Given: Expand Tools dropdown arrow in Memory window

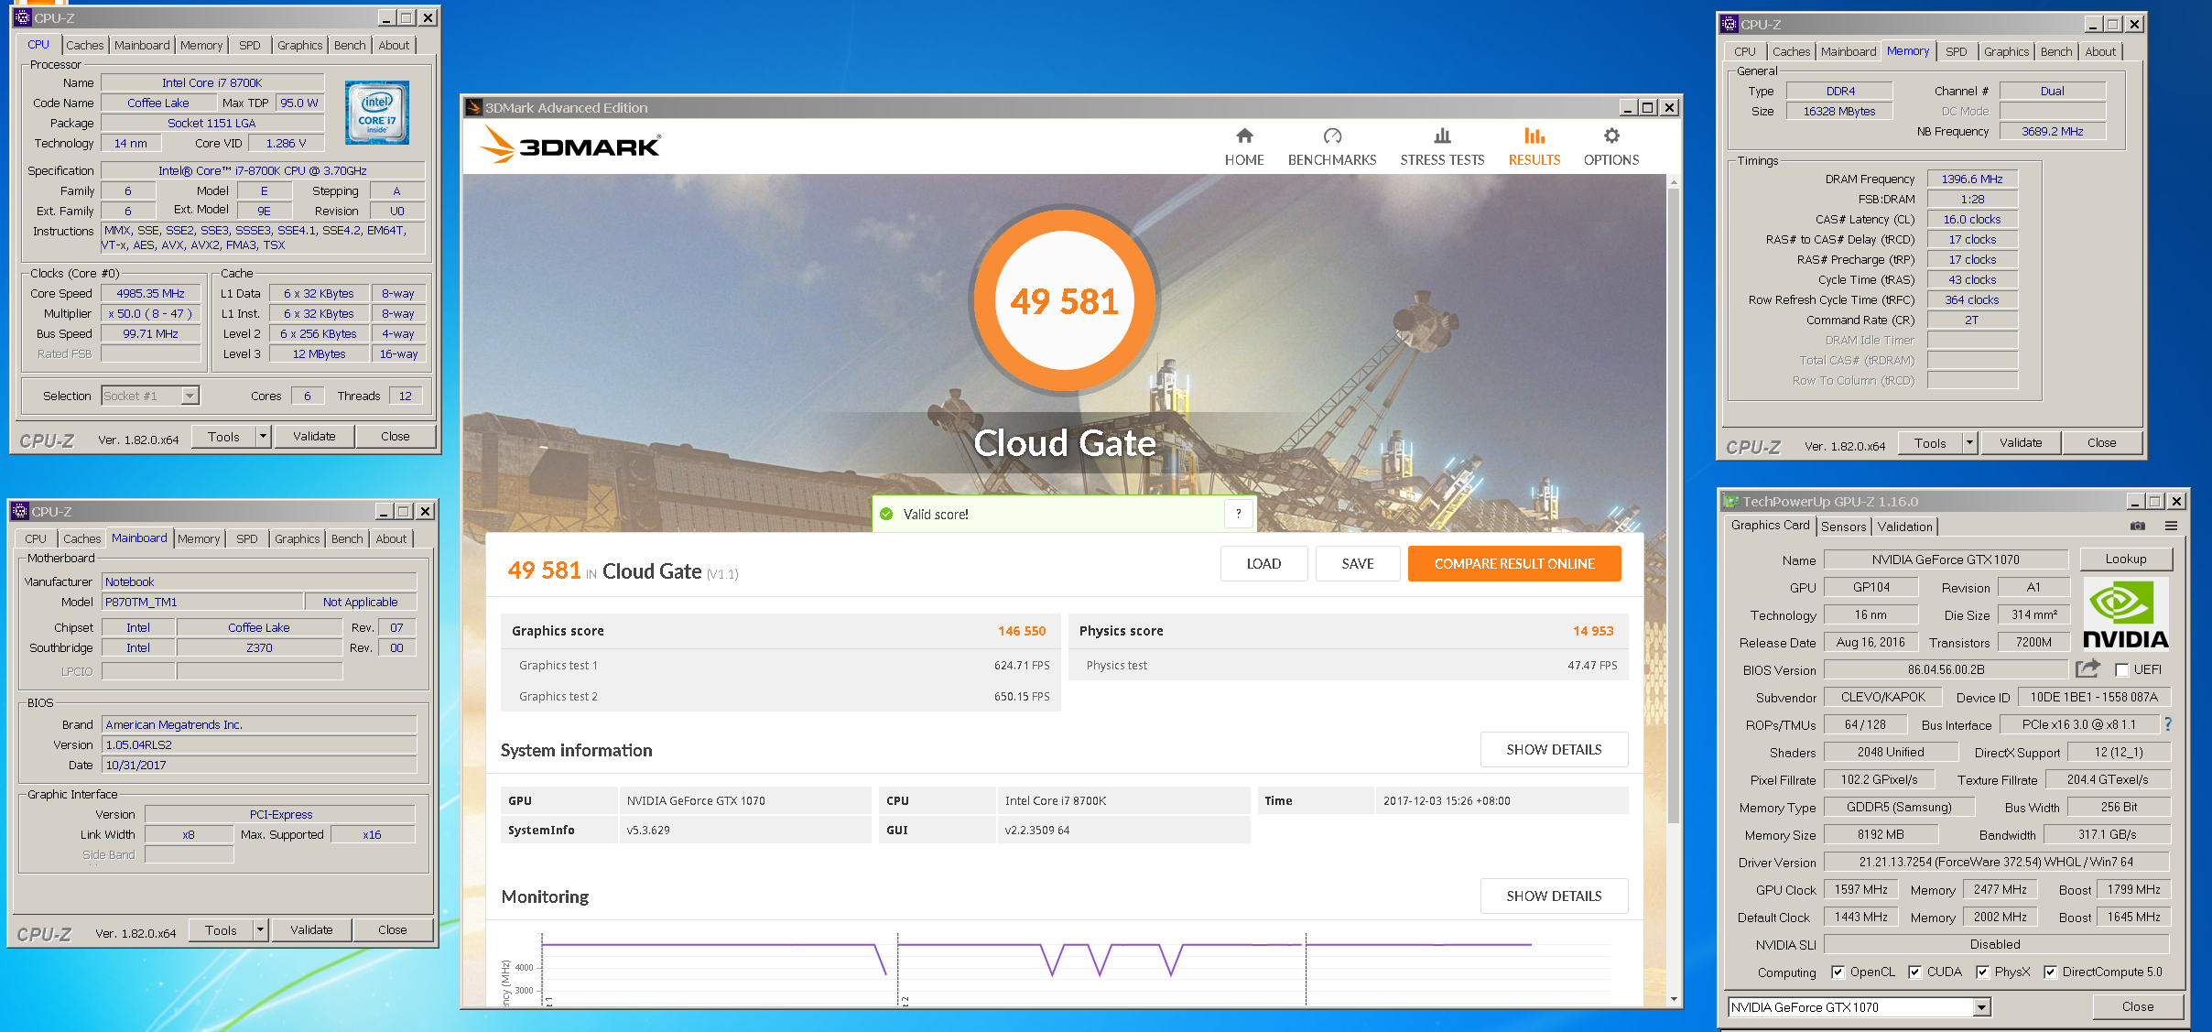Looking at the screenshot, I should point(1970,442).
